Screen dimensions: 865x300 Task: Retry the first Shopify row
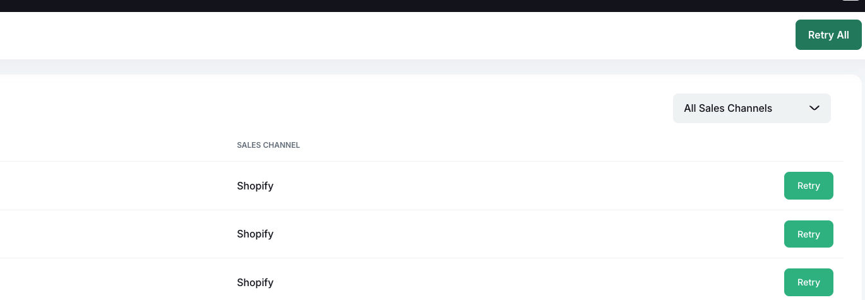(x=808, y=186)
